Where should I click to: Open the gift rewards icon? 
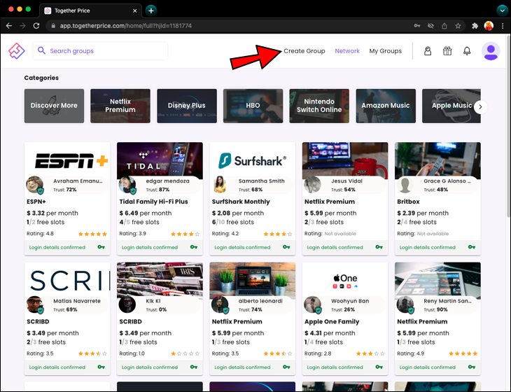447,51
